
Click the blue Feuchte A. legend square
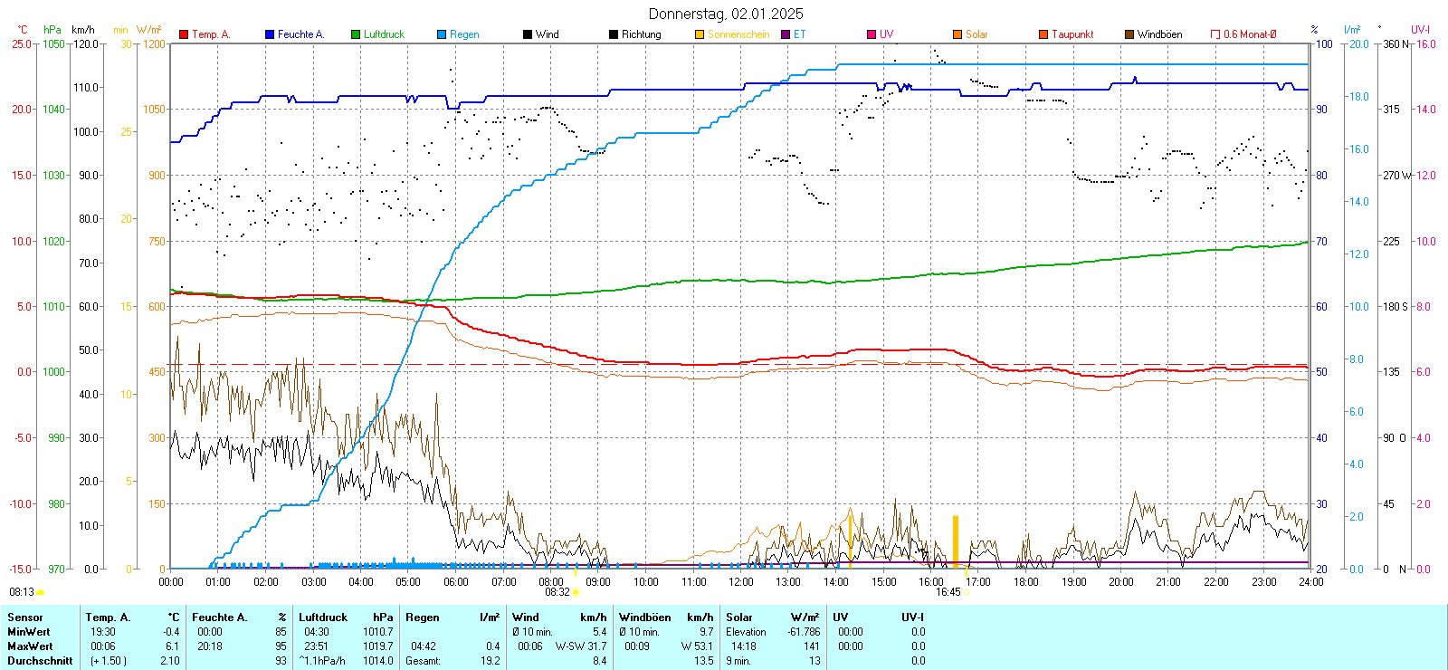[270, 34]
